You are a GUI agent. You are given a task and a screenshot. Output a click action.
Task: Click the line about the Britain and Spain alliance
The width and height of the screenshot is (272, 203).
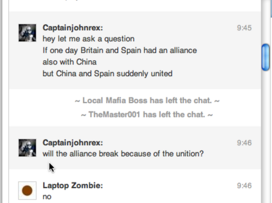(120, 51)
